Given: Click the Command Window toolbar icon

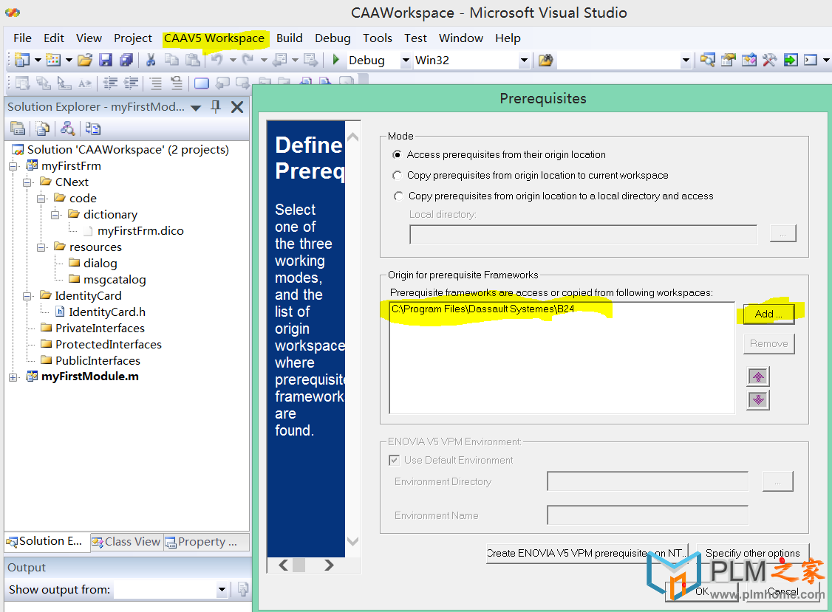Looking at the screenshot, I should pos(811,60).
